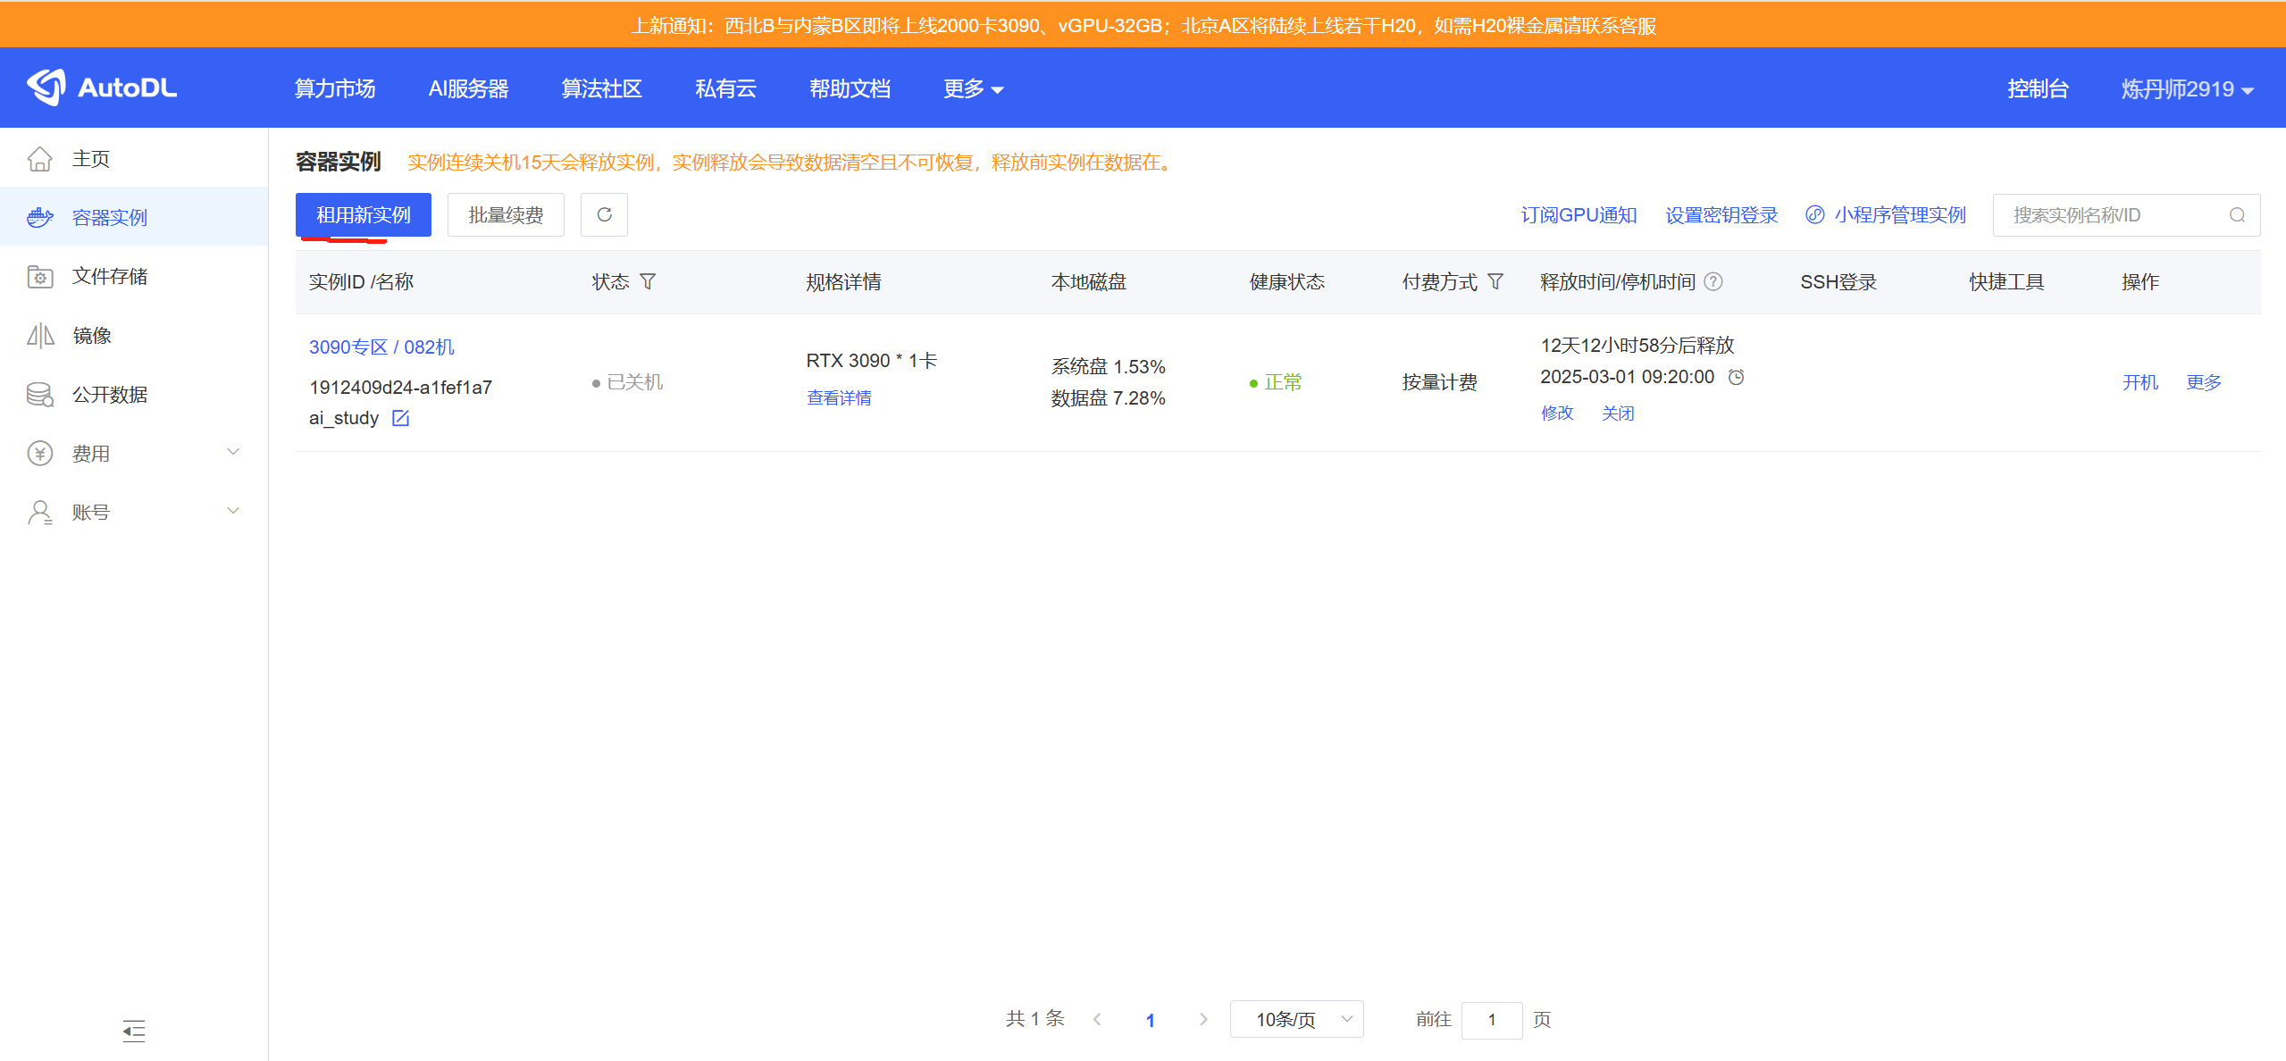Viewport: 2286px width, 1061px height.
Task: Open the 3090专区 / 082机 instance link
Action: tap(381, 347)
